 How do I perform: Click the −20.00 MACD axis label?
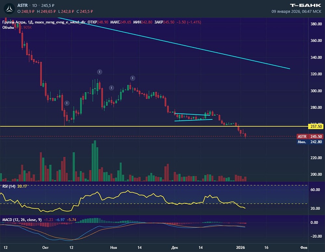tap(316, 236)
